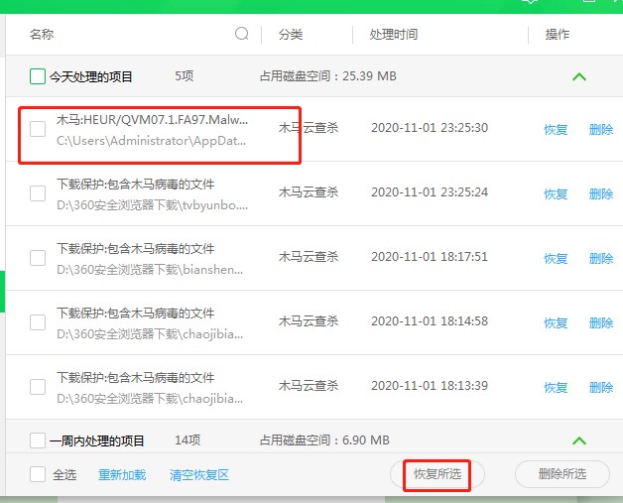Image resolution: width=623 pixels, height=503 pixels.
Task: Select the checkbox for the tvbyunbo download entry
Action: point(38,193)
